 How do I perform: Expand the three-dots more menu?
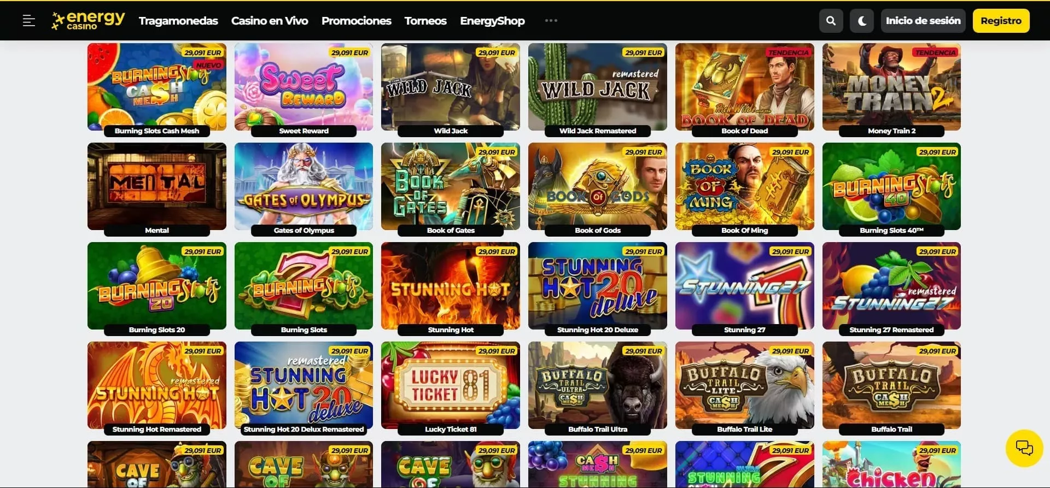pyautogui.click(x=551, y=21)
